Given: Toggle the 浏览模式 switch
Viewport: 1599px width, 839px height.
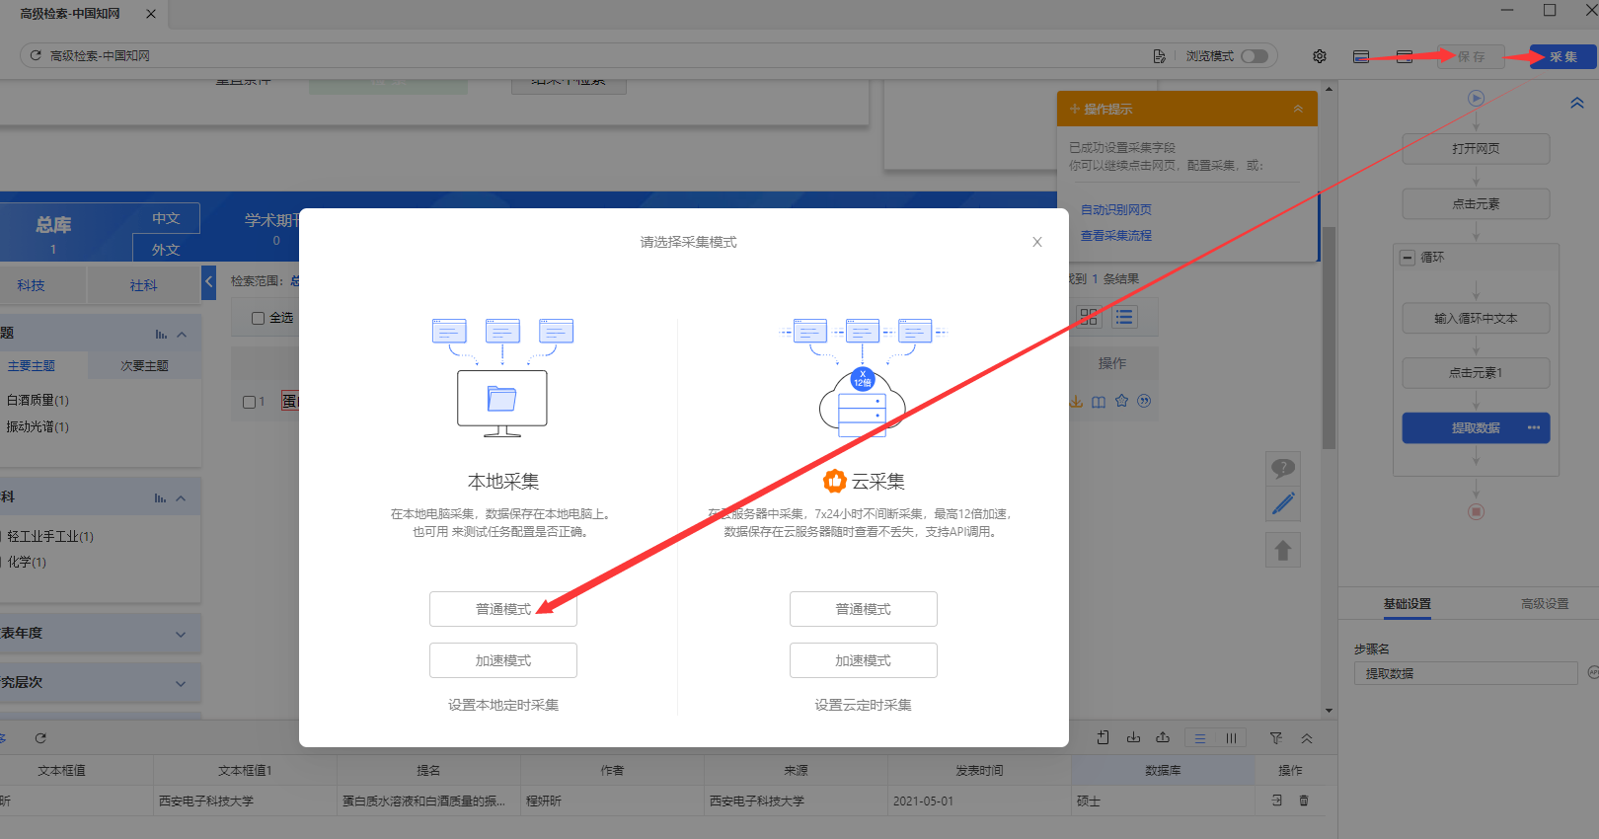Looking at the screenshot, I should point(1255,56).
